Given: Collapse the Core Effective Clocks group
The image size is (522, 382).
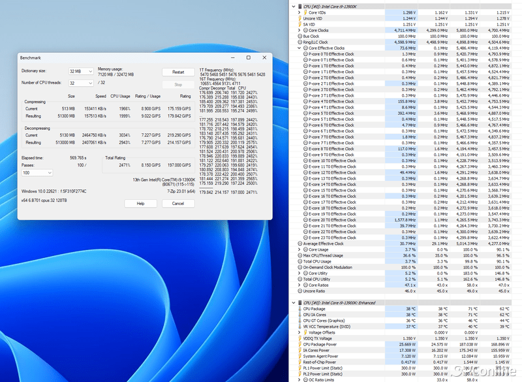Looking at the screenshot, I should coord(299,48).
